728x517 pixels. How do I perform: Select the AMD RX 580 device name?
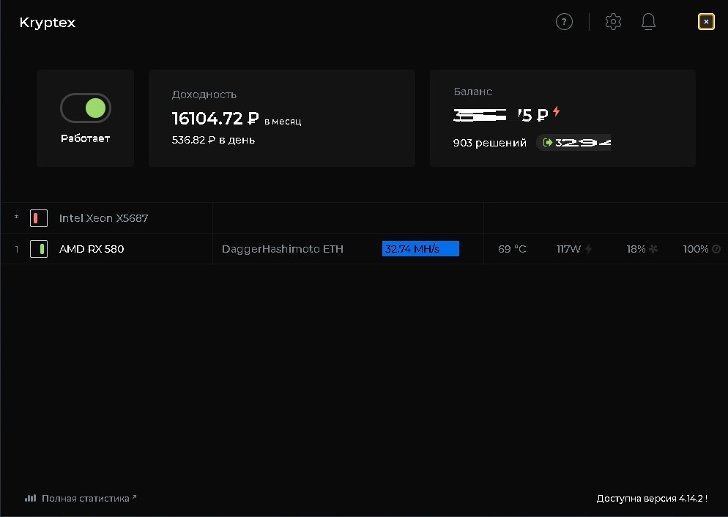click(92, 249)
